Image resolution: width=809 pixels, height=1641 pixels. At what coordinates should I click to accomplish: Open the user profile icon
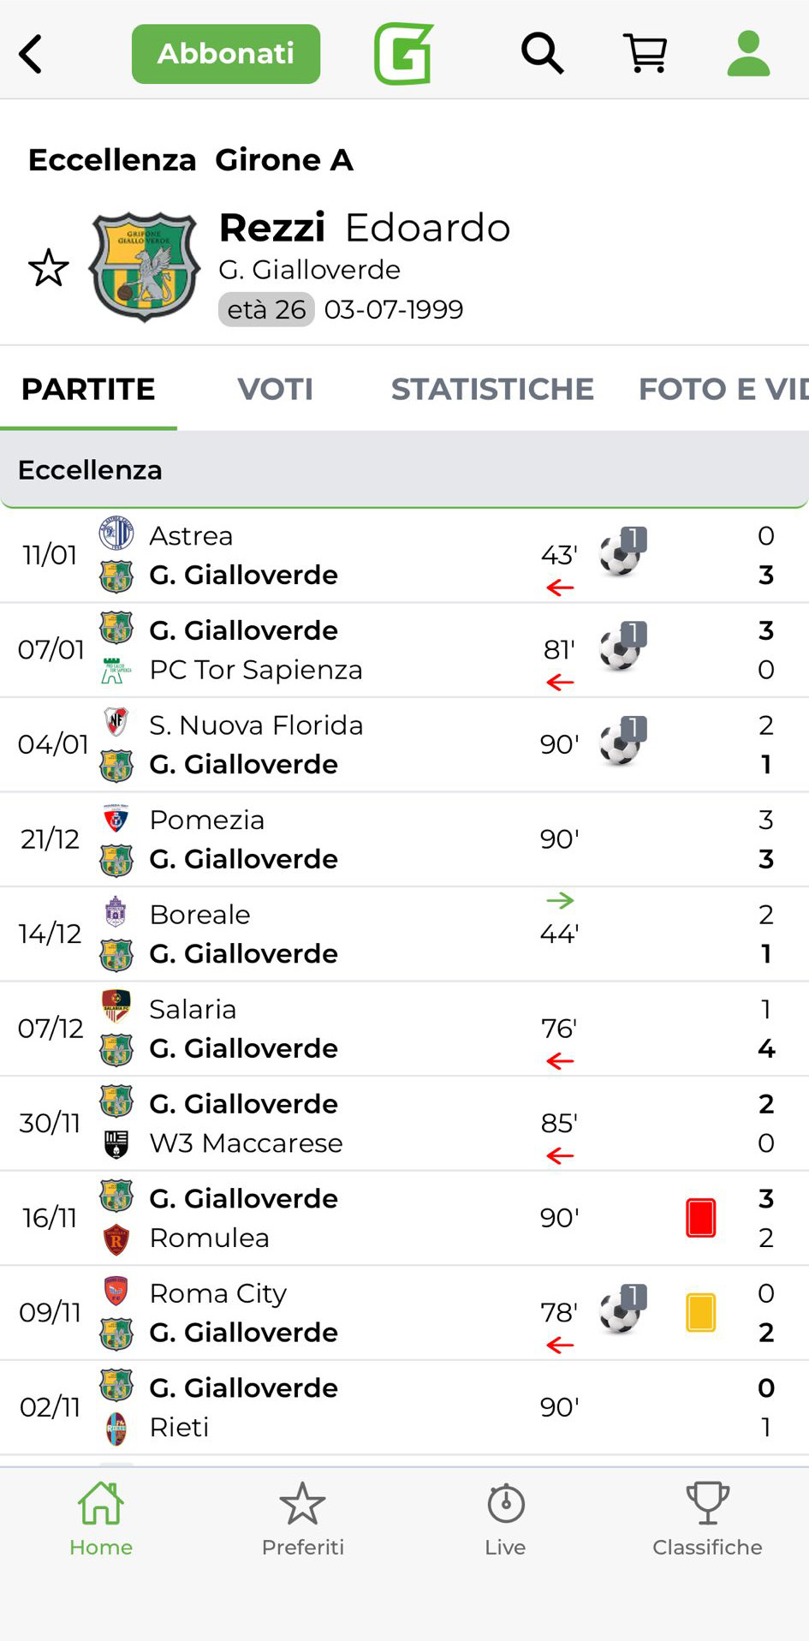point(748,54)
